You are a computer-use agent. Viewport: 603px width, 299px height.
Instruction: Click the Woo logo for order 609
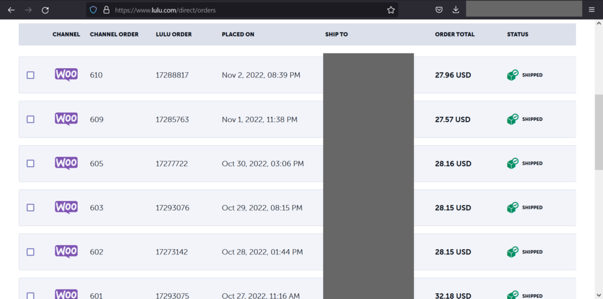click(x=66, y=119)
